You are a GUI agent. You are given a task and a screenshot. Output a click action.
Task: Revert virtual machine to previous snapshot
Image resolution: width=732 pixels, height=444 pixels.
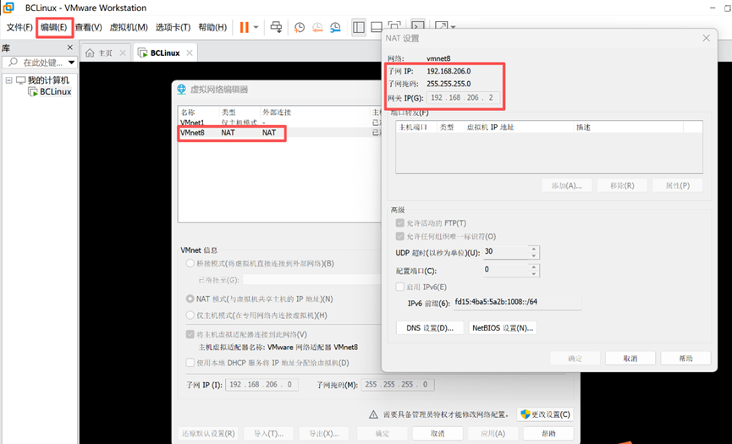(317, 28)
